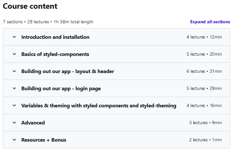Image resolution: width=233 pixels, height=151 pixels.
Task: Open Building out our app - layout & header
Action: [67, 71]
